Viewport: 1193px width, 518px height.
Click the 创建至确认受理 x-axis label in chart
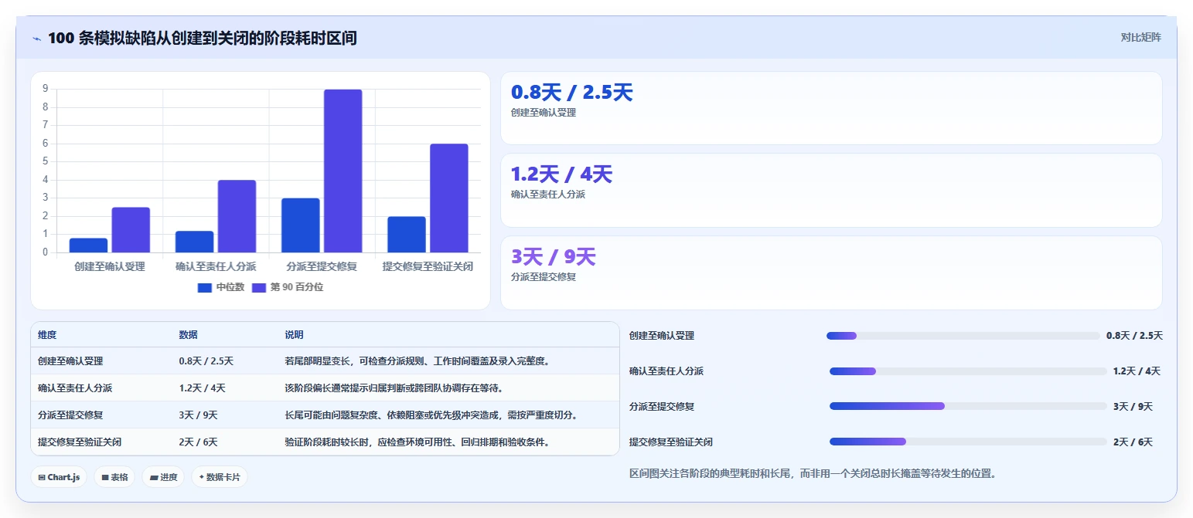110,266
